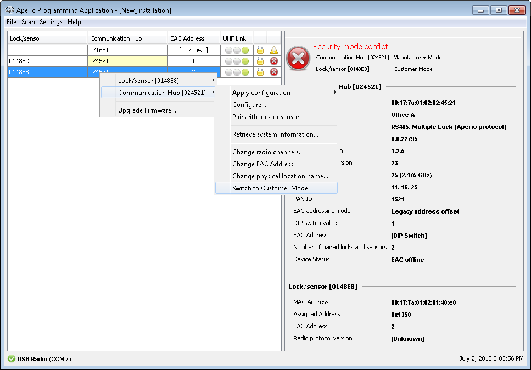
Task: Click the red error icon in the 0148E8 row
Action: coord(274,72)
